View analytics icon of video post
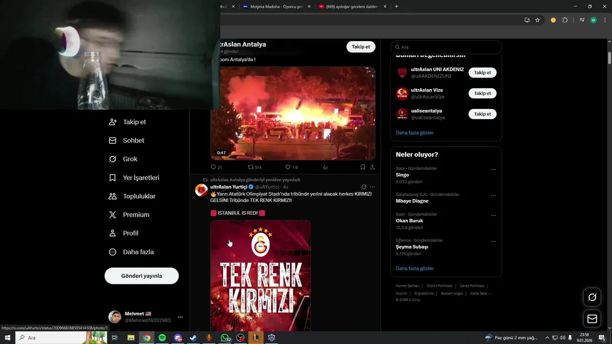This screenshot has height=344, width=612. [326, 167]
